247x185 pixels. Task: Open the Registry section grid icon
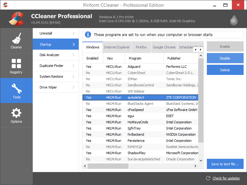[x=16, y=64]
